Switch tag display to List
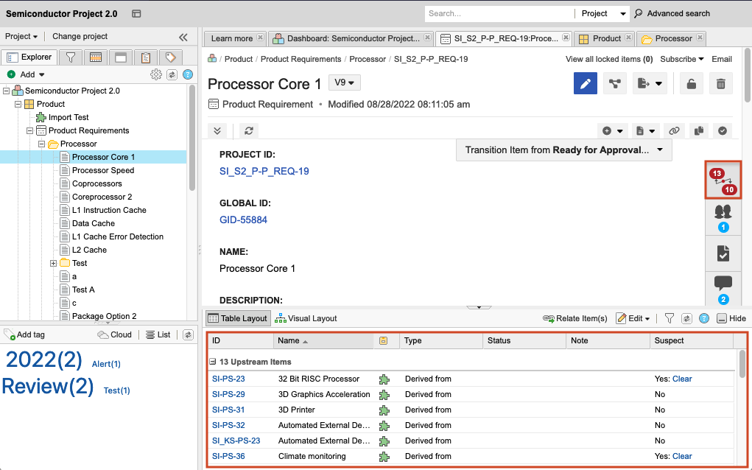This screenshot has width=752, height=470. click(158, 334)
